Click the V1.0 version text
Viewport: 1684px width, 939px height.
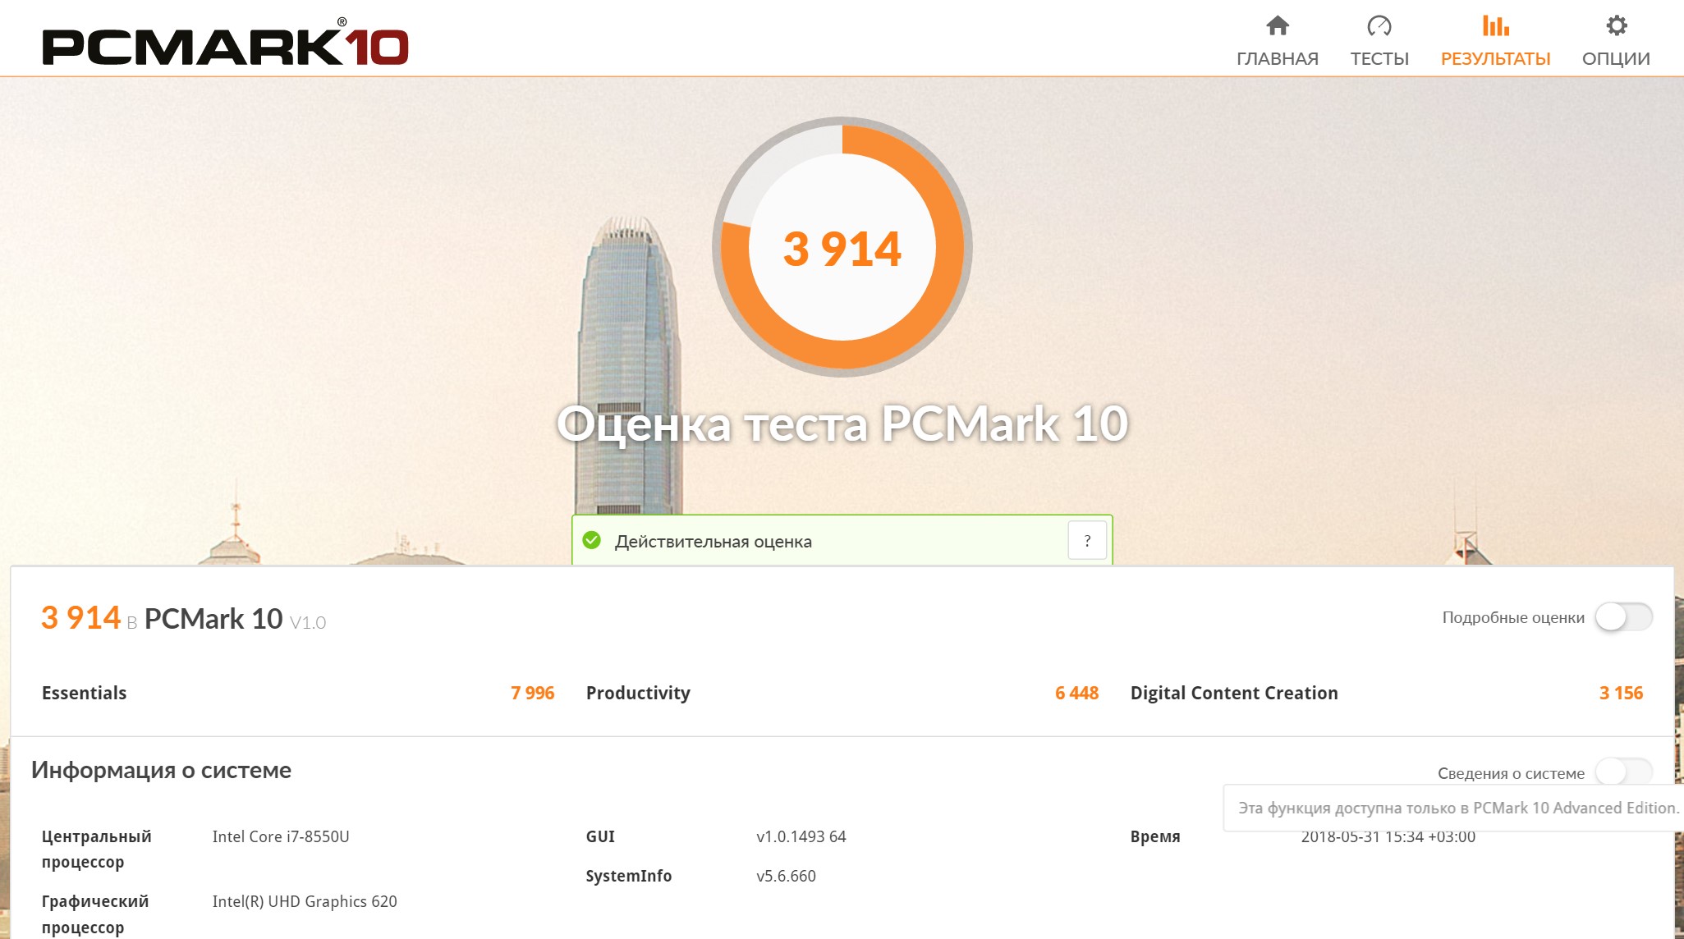(x=308, y=623)
